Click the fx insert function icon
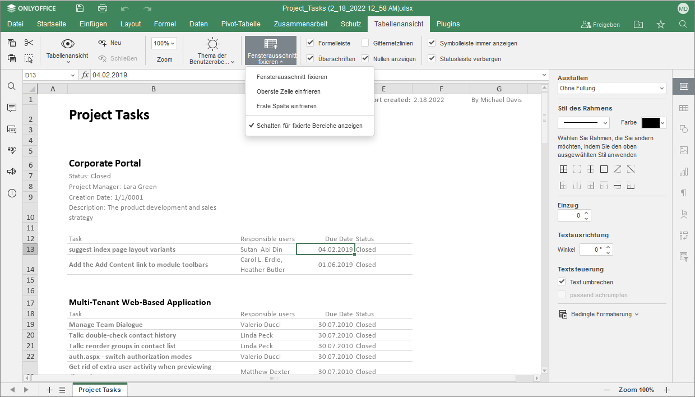 coord(85,75)
